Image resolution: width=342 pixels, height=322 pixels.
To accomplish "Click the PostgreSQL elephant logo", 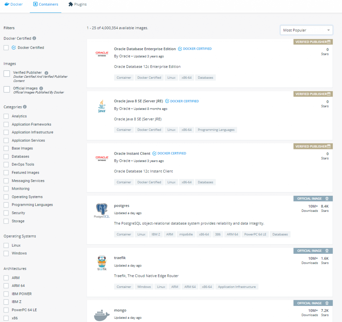I will pyautogui.click(x=102, y=210).
